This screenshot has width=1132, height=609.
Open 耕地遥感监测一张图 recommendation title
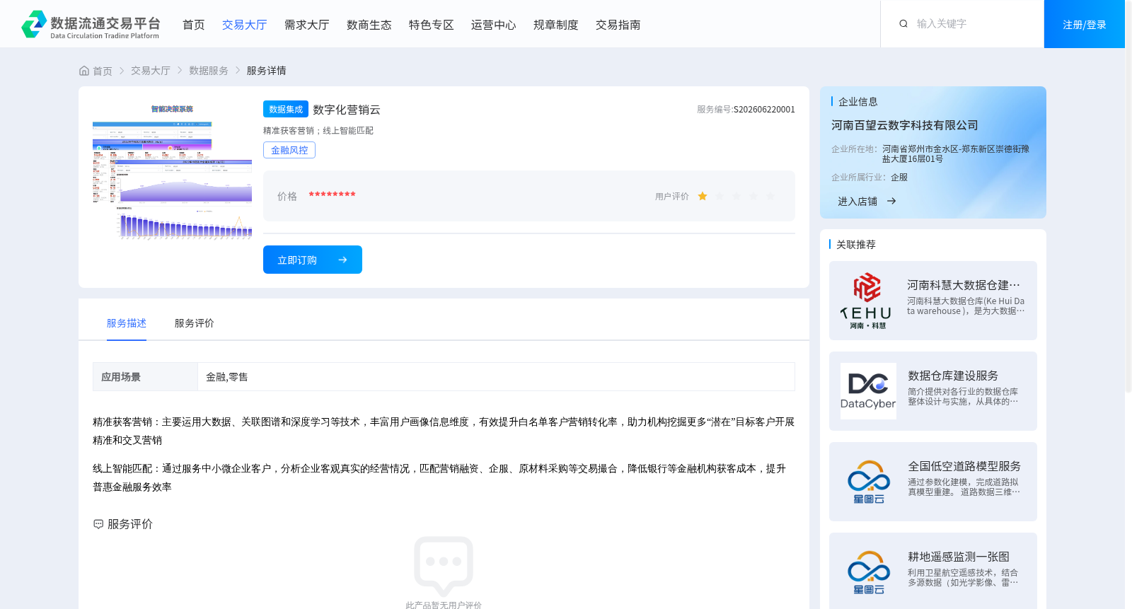[959, 557]
